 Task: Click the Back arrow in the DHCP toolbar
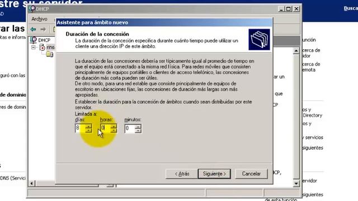pos(34,29)
